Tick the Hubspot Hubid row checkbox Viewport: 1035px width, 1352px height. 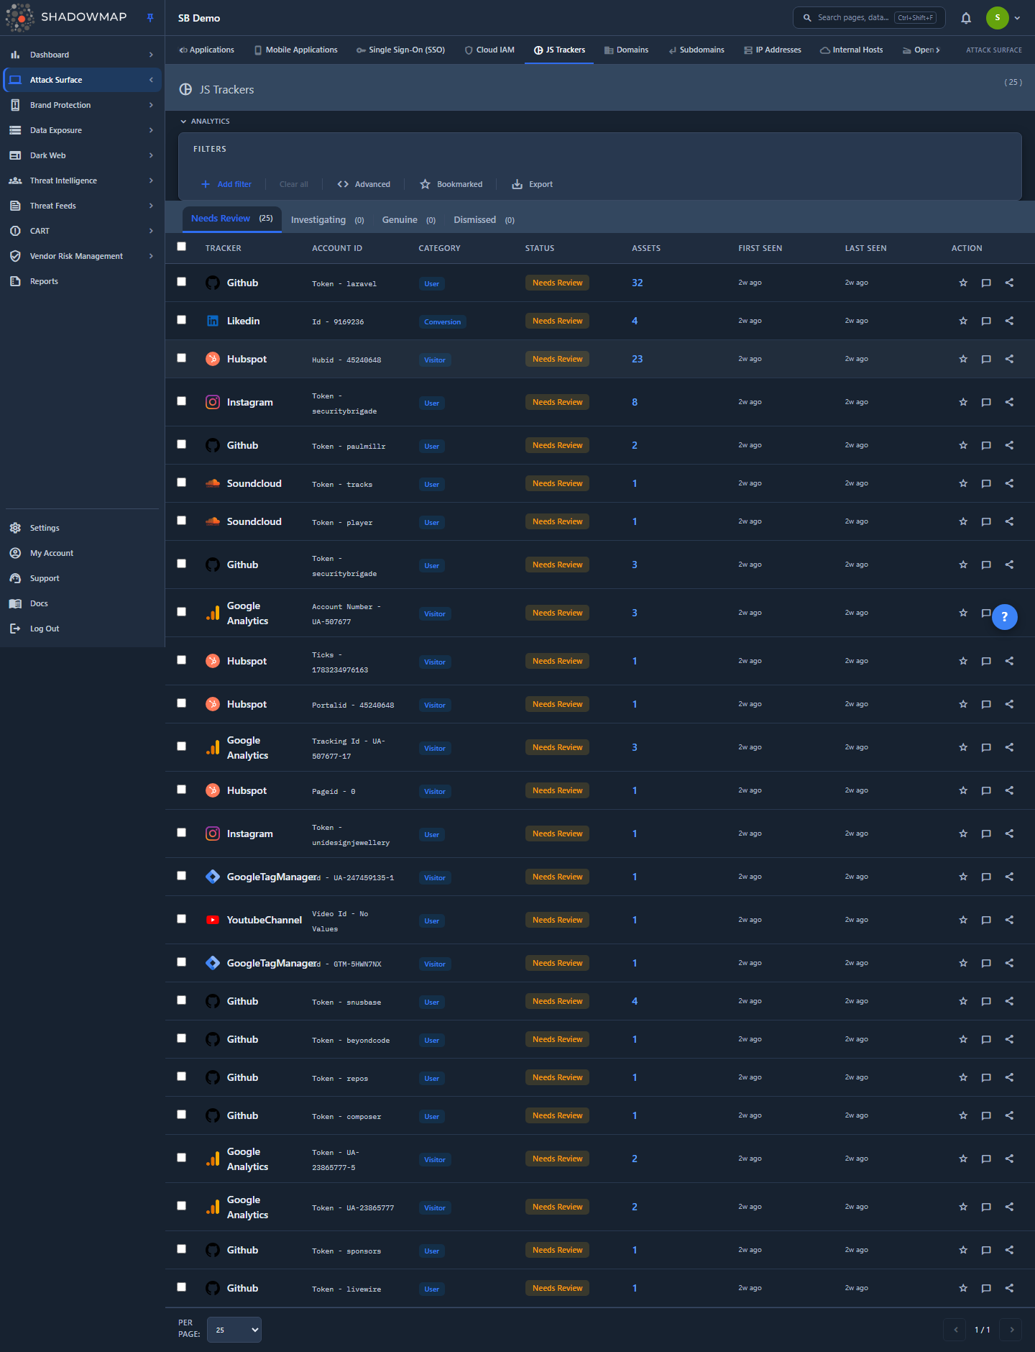pos(181,358)
